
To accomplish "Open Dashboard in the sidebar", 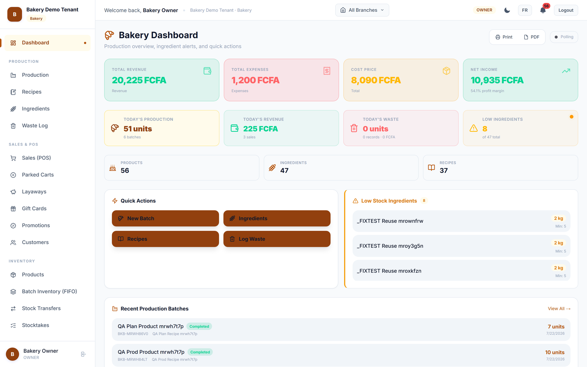I will (x=48, y=43).
